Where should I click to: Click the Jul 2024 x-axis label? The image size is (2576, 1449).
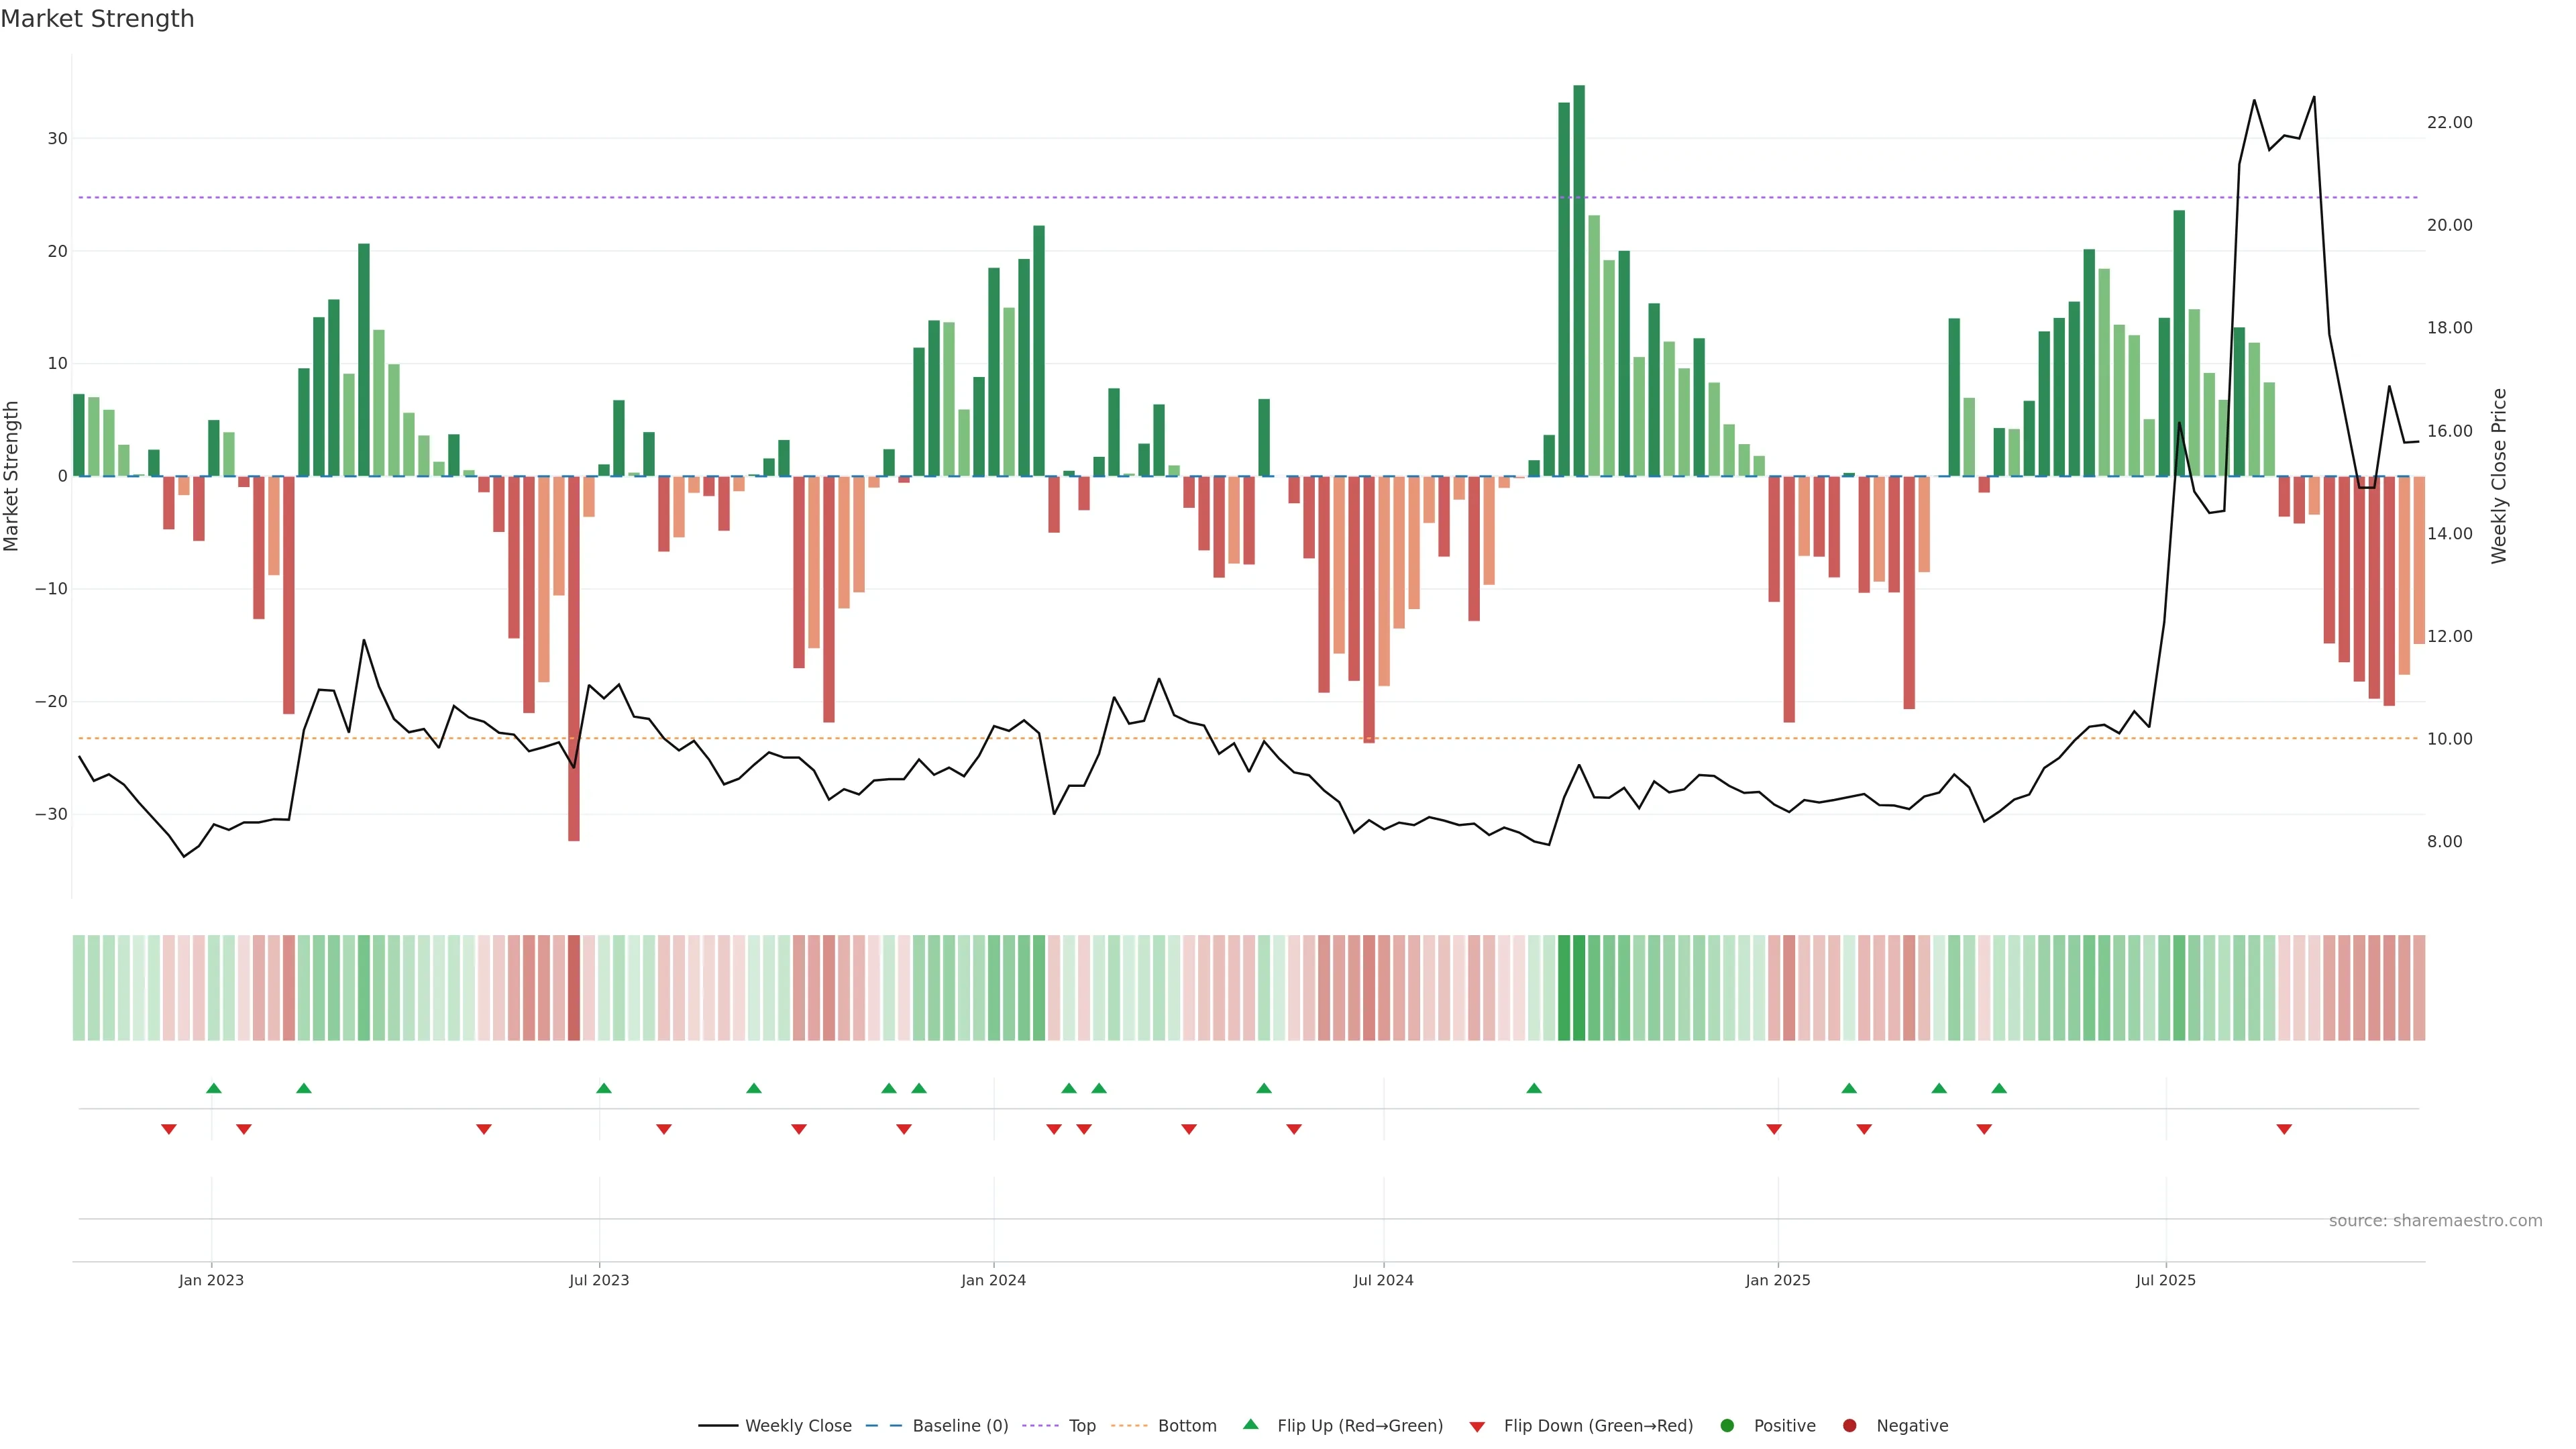(1383, 1280)
